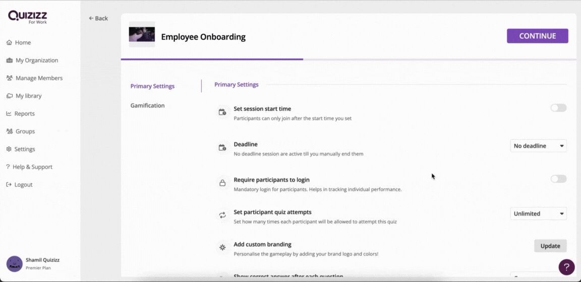This screenshot has width=581, height=282.
Task: Click the Set session start time label
Action: coord(262,109)
